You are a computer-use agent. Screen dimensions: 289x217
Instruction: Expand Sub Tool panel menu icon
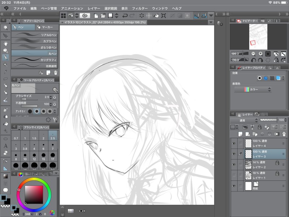pyautogui.click(x=14, y=21)
